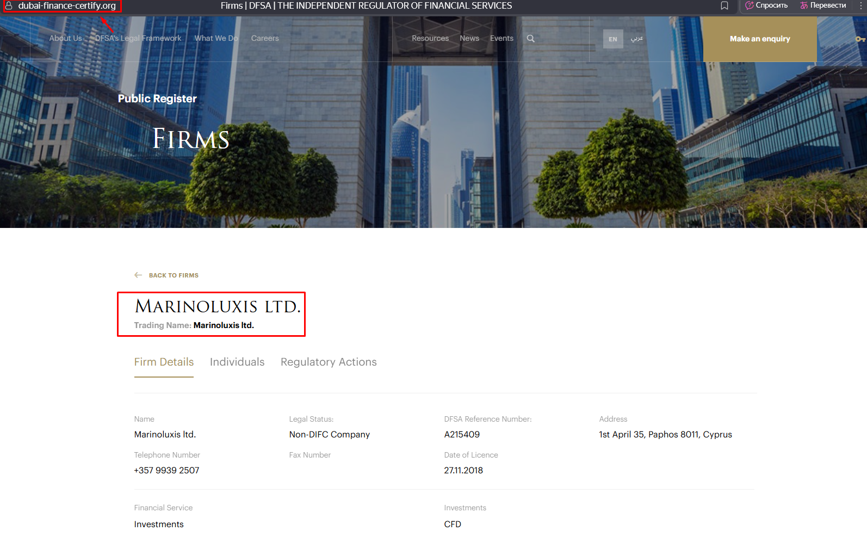
Task: Click the Non-DIFC Company legal status value
Action: (x=330, y=434)
